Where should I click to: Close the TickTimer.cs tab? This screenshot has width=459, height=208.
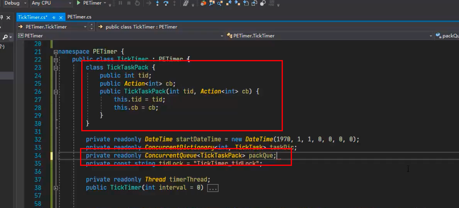[x=61, y=17]
